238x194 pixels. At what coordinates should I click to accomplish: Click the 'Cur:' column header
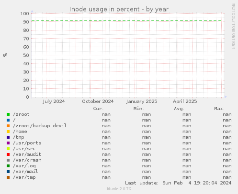tap(98, 109)
